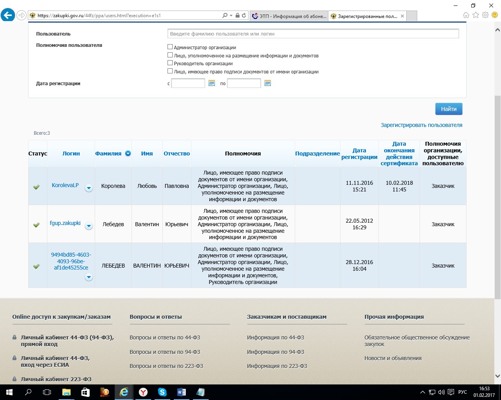Open the browser home icon
501x400 pixels.
point(466,15)
